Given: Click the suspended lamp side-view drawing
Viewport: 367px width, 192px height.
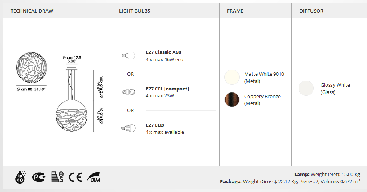Looking at the screenshot, I should [x=71, y=99].
